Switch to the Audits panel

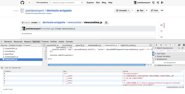tap(61, 41)
